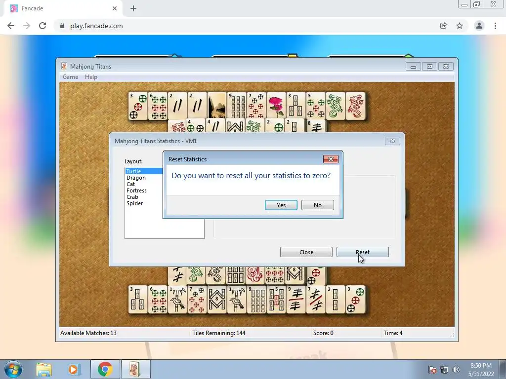Open the Chrome profile menu

pos(479,26)
